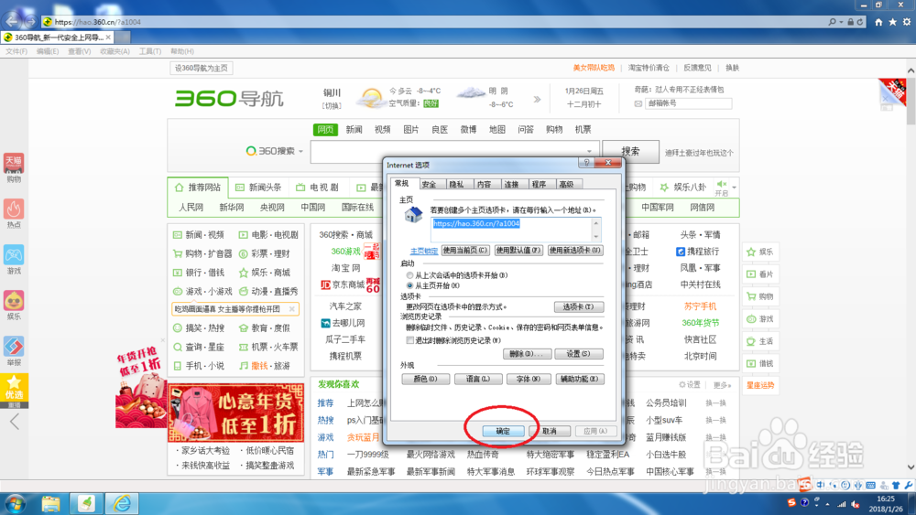916x515 pixels.
Task: Click the 360导航 logo
Action: click(229, 98)
